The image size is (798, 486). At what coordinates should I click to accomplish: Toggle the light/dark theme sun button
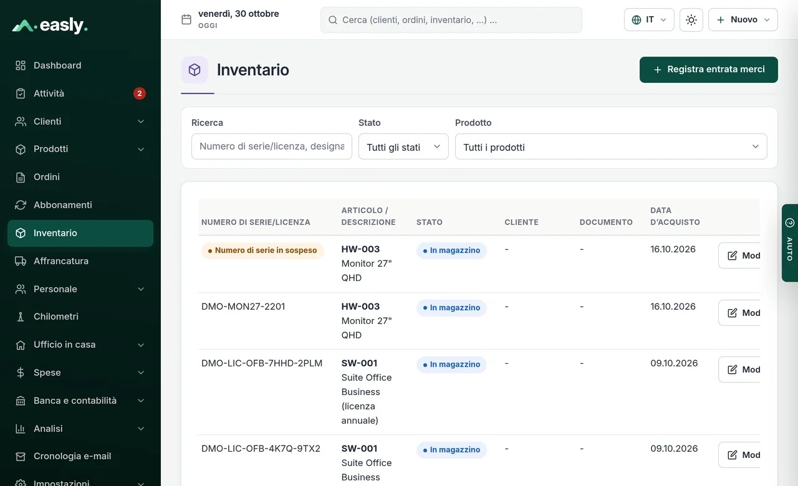pyautogui.click(x=691, y=20)
